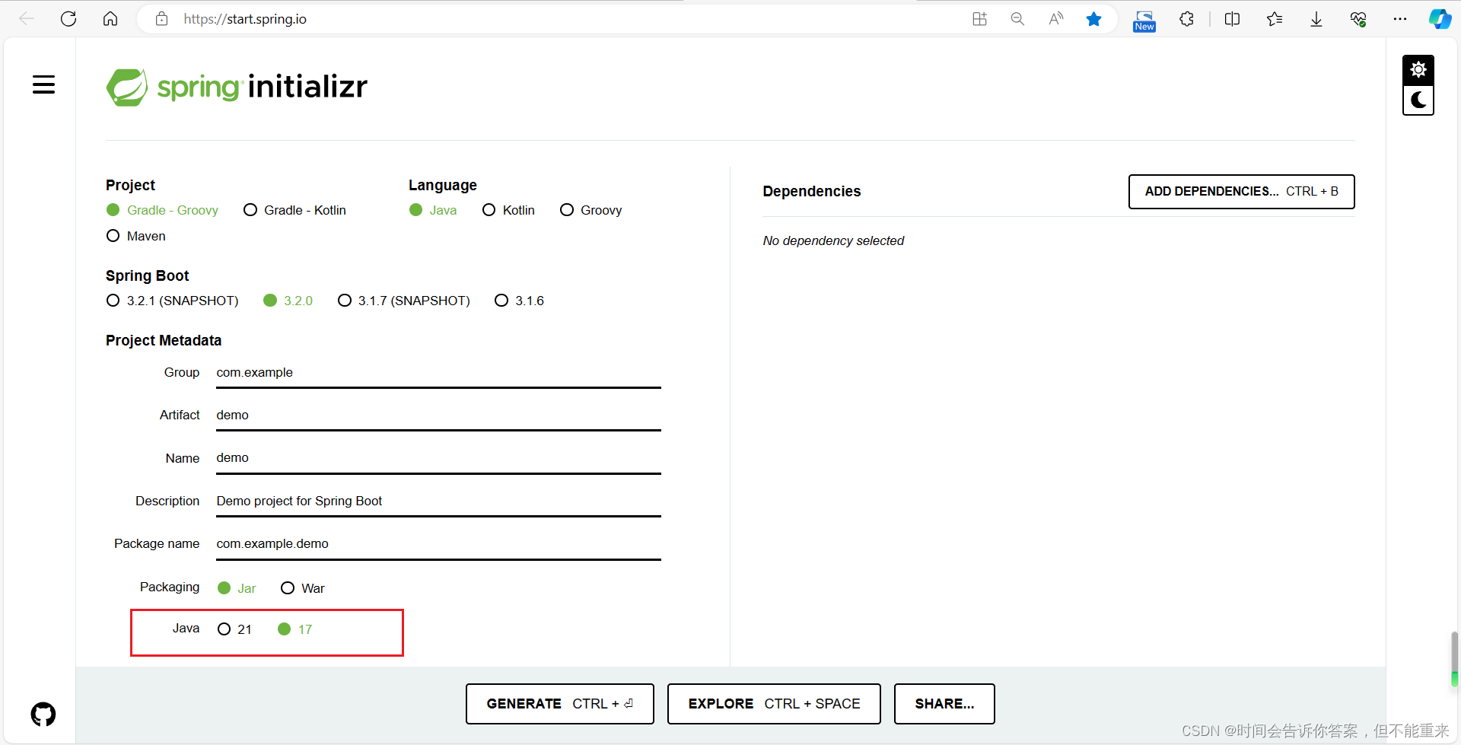Select Spring Boot 3.2.1 (SNAPSHOT)
This screenshot has width=1461, height=745.
pos(173,301)
